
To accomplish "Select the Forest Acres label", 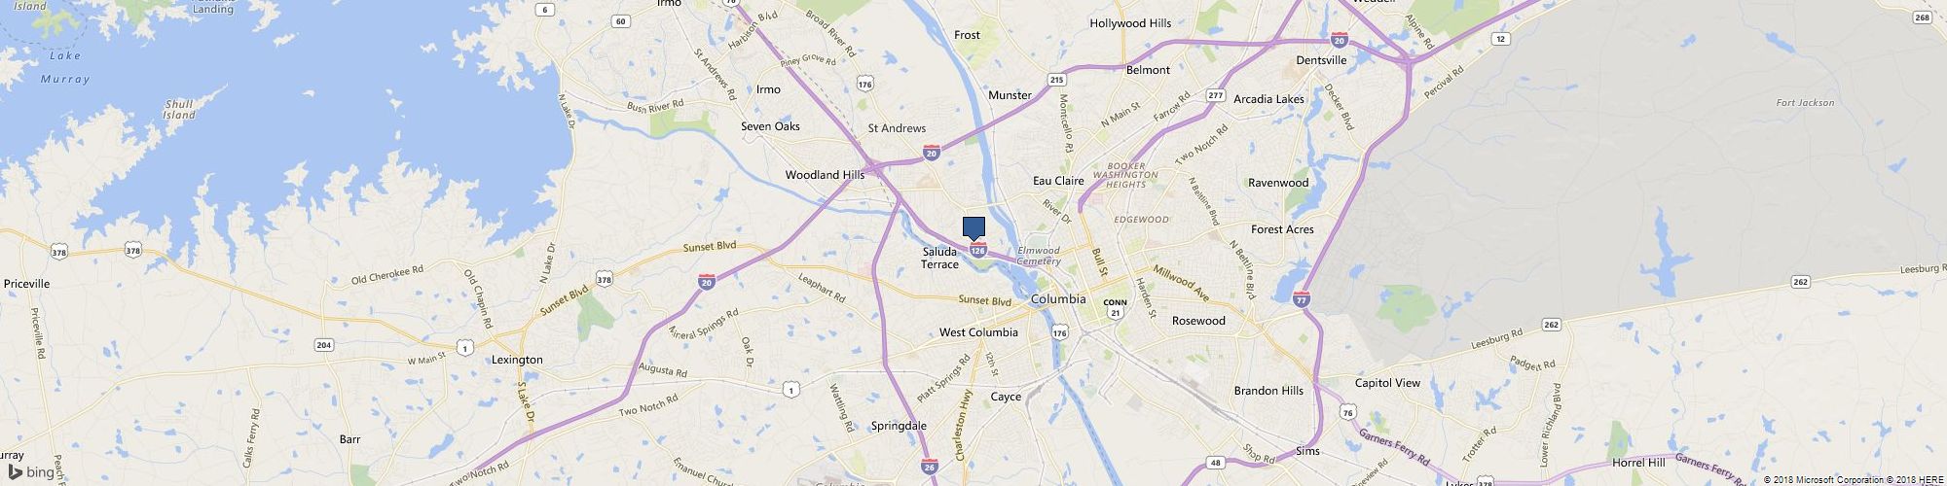I will [x=1282, y=229].
